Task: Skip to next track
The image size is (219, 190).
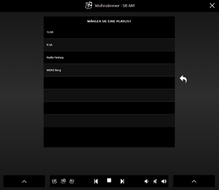Action: coord(122,181)
